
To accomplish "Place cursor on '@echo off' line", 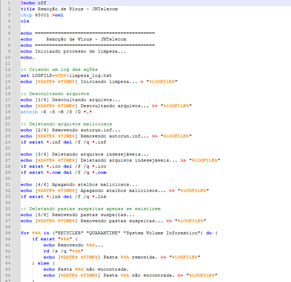I will click(33, 3).
